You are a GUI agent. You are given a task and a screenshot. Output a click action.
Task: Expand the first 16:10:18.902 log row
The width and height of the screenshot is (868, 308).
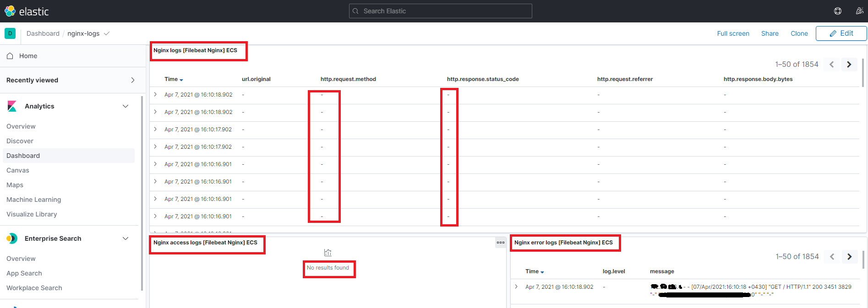[x=155, y=95]
